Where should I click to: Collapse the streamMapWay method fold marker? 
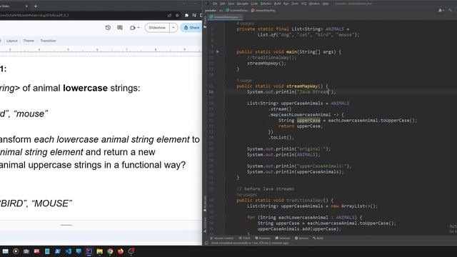(225, 86)
